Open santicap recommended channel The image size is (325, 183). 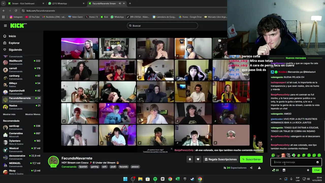click(22, 127)
